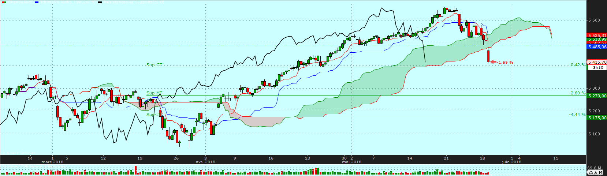Viewport: 607px width, 176px height.
Task: Click the red-green Chandeliers legend icon
Action: click(x=4, y=2)
